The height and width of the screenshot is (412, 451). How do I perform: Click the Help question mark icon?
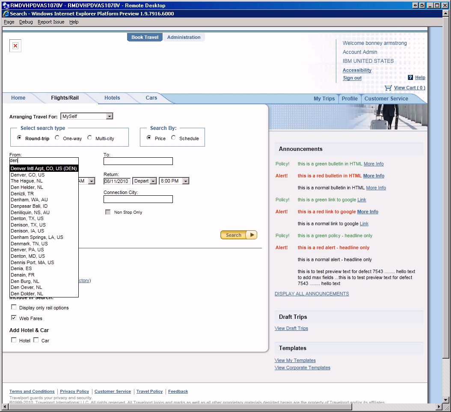coord(410,77)
